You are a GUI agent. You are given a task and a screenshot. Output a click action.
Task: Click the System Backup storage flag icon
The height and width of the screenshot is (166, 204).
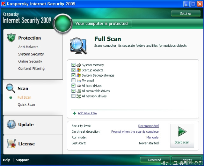tap(79, 75)
